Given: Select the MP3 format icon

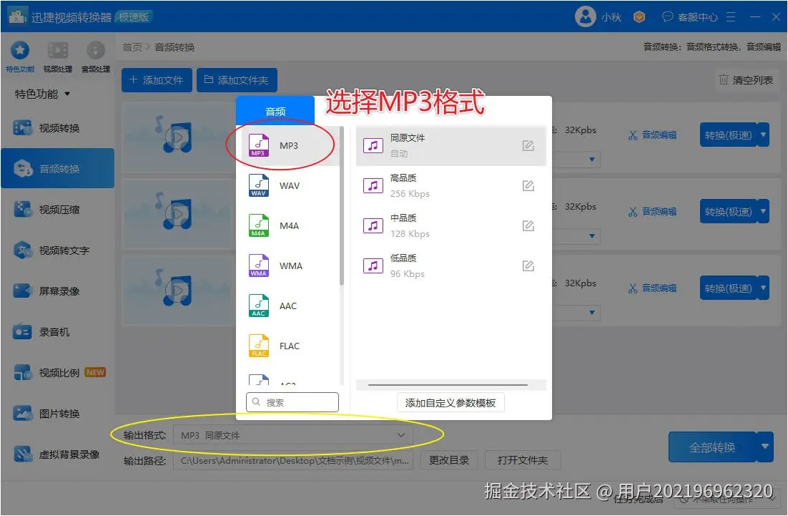Looking at the screenshot, I should point(258,145).
